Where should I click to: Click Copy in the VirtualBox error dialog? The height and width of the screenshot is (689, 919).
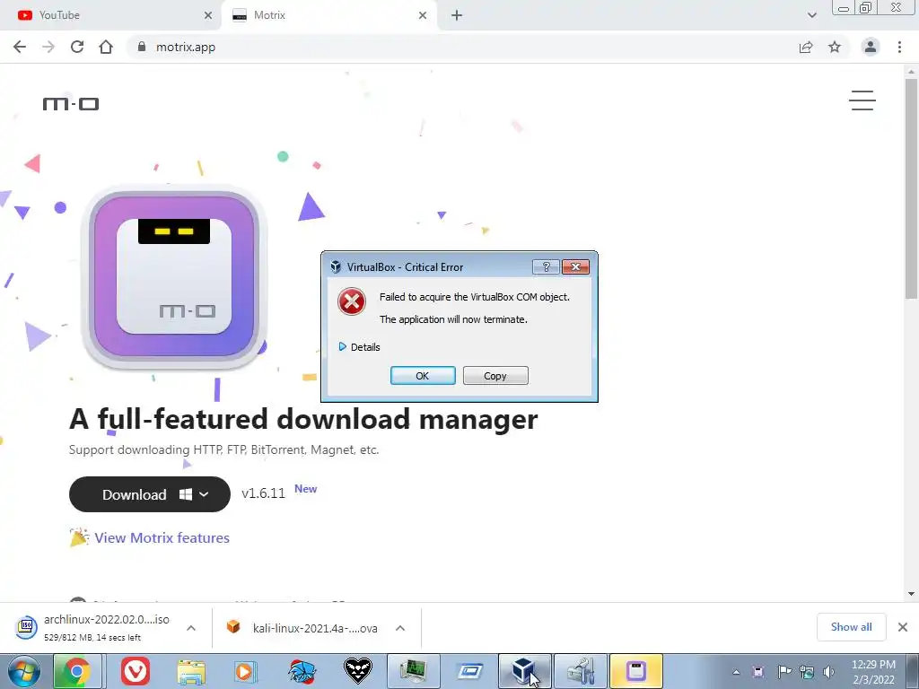(495, 376)
